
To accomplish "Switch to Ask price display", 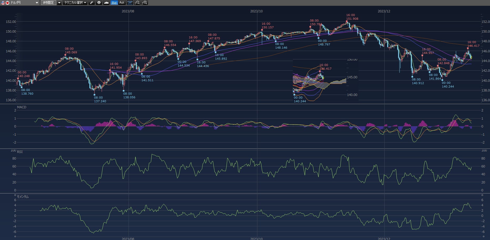I will [122, 3].
